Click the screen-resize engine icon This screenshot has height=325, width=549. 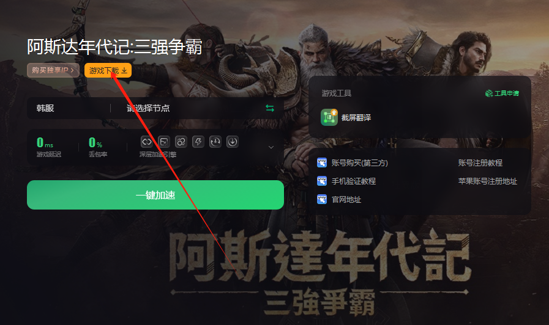coord(164,142)
